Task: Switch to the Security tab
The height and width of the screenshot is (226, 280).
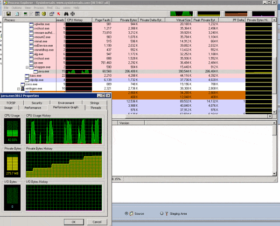Action: [37, 103]
